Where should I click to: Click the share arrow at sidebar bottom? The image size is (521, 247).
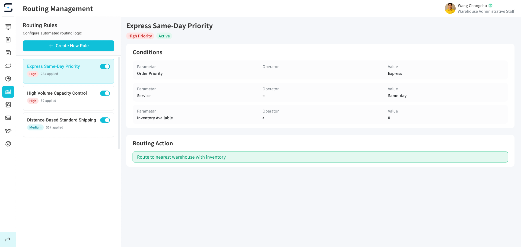click(x=8, y=239)
